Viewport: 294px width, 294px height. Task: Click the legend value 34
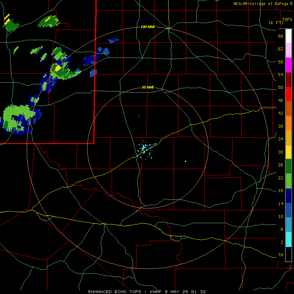(x=281, y=139)
